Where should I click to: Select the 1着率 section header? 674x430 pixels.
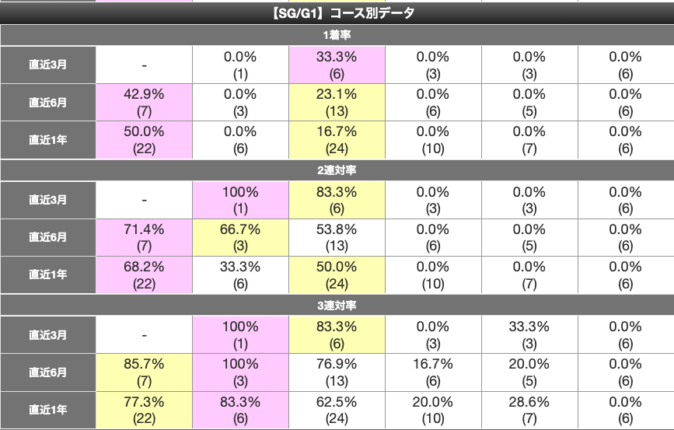[337, 36]
